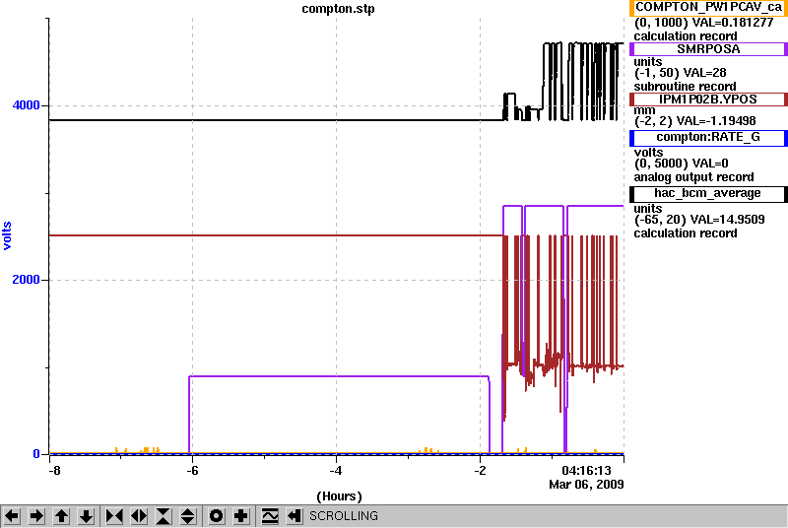Compress the value axis vertically
This screenshot has height=528, width=788.
click(x=164, y=516)
